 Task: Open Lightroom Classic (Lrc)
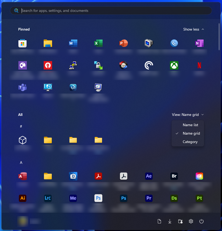pyautogui.click(x=48, y=198)
